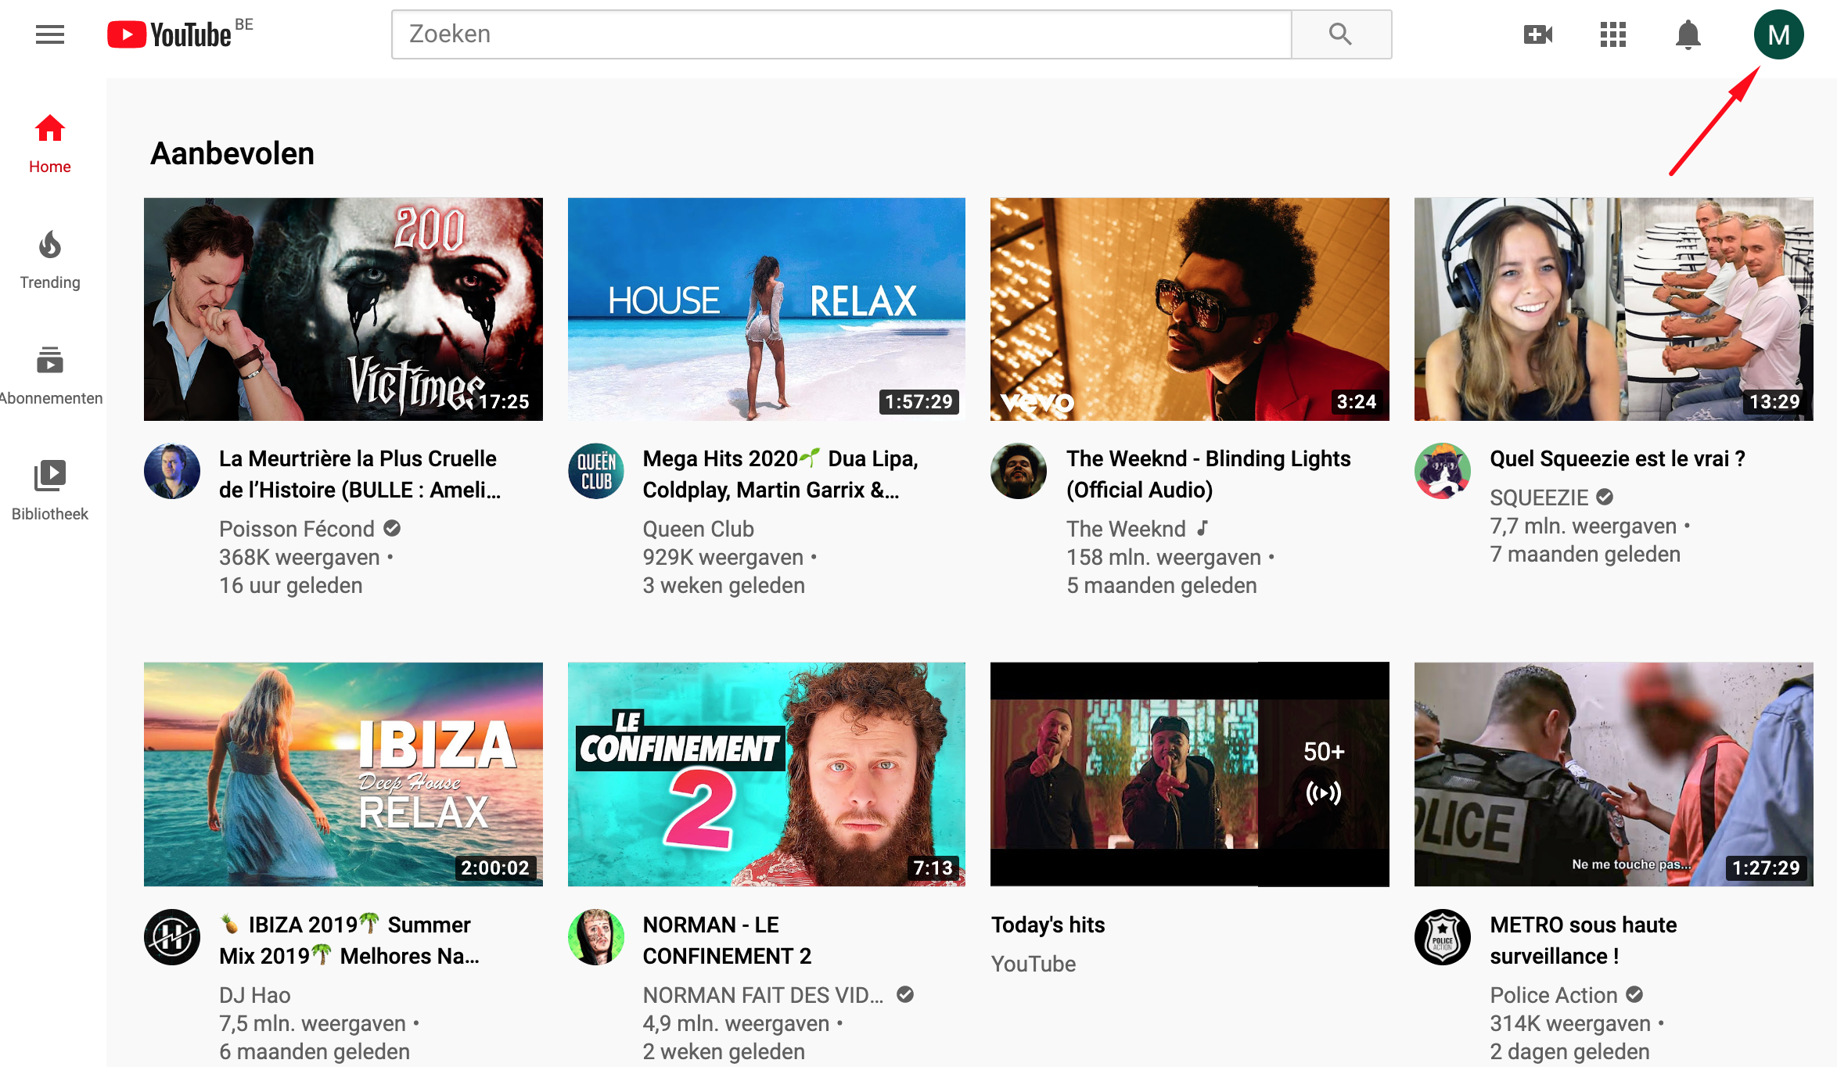
Task: Click the Zoeken search field
Action: (x=841, y=34)
